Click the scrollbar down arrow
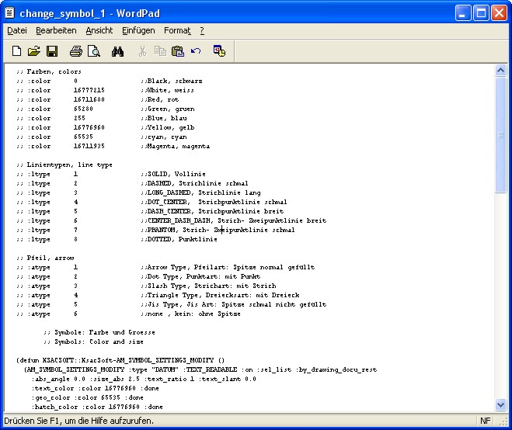The height and width of the screenshot is (430, 512). (x=501, y=404)
